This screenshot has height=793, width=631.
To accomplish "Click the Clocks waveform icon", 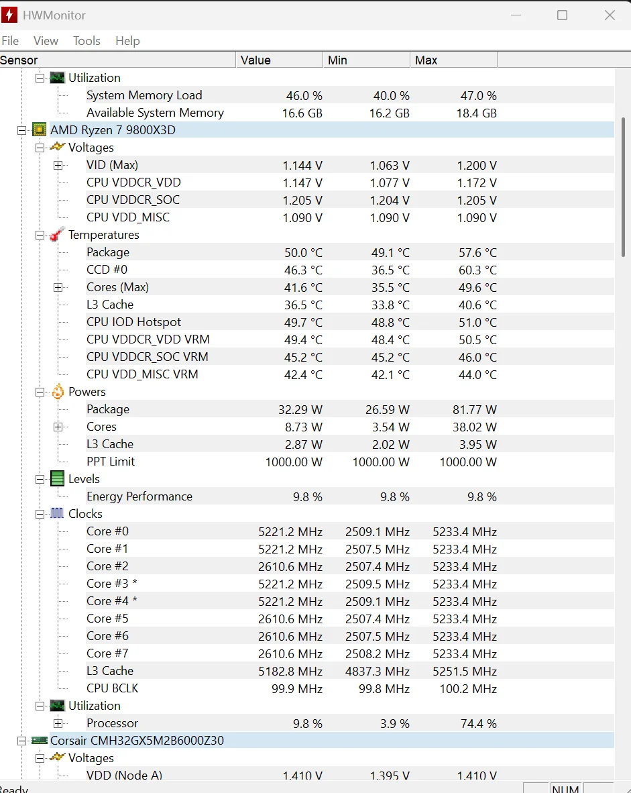I will coord(57,513).
